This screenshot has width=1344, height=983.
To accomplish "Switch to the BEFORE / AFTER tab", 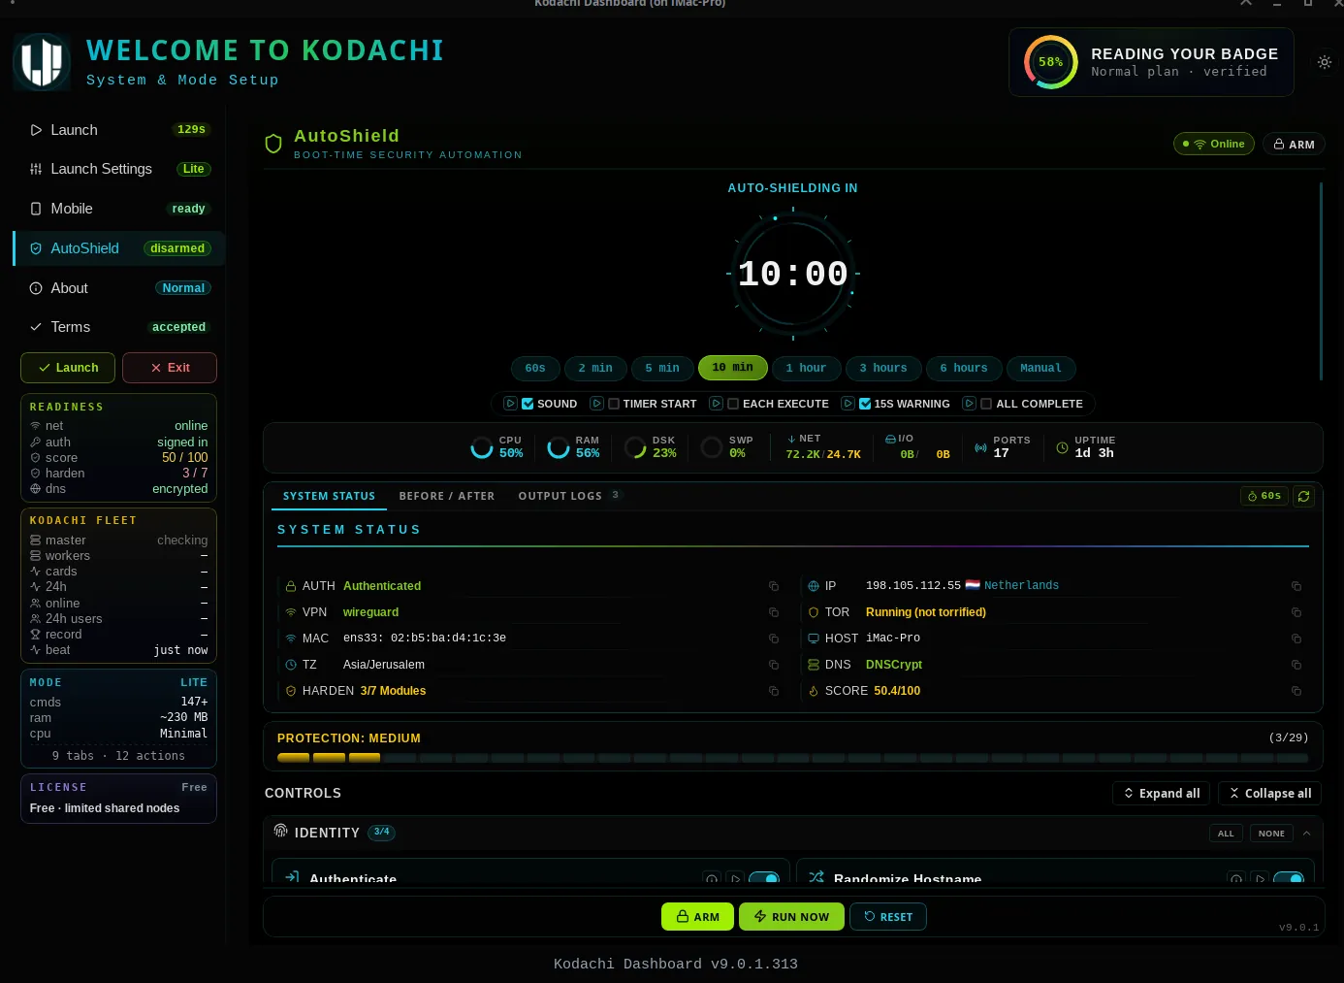I will tap(447, 496).
